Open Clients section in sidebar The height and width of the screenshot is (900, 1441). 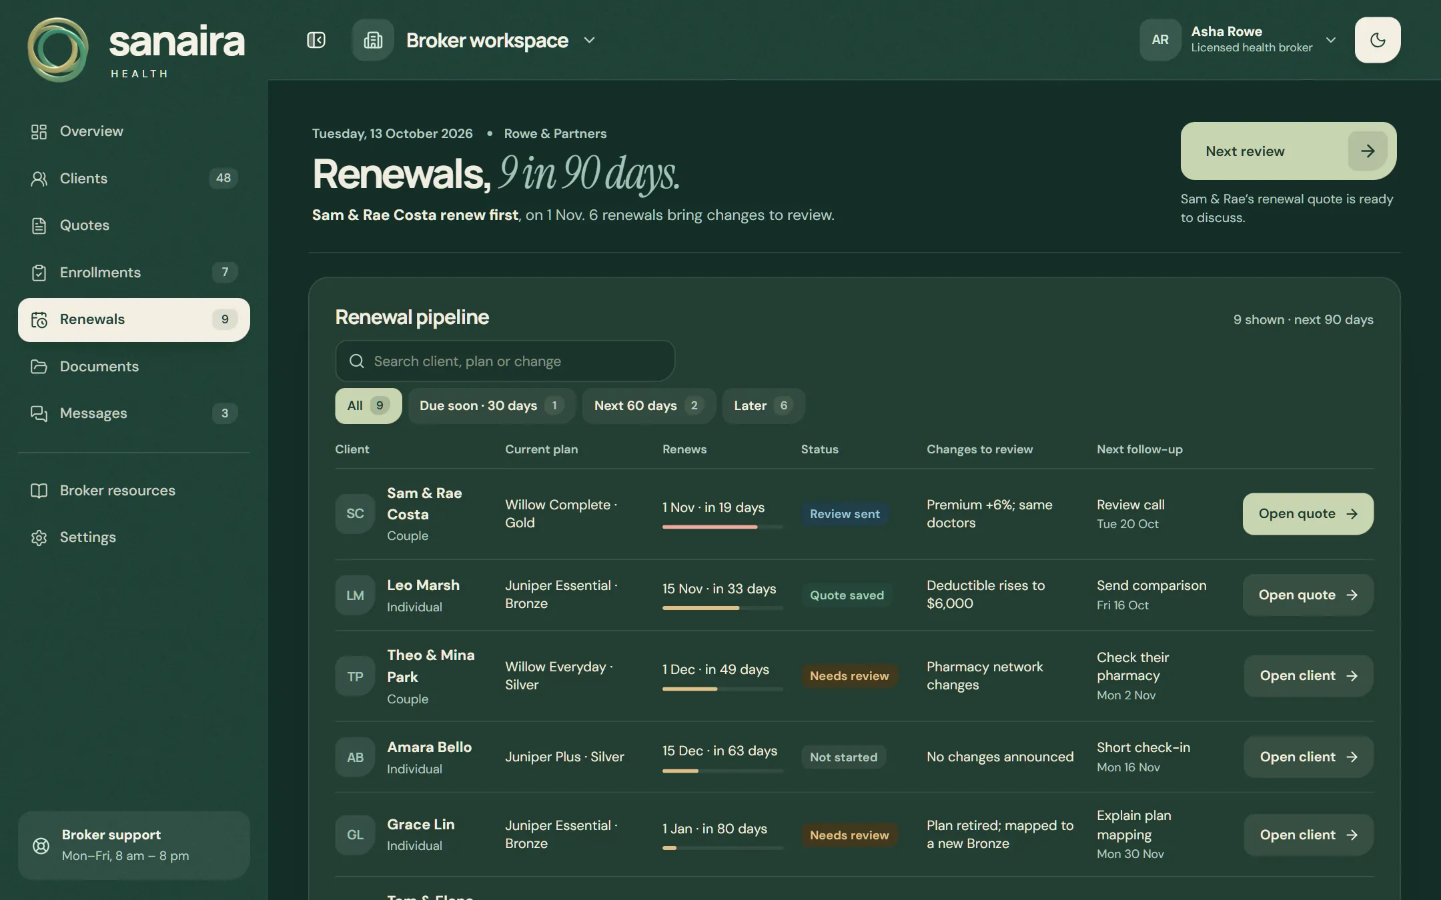click(134, 178)
